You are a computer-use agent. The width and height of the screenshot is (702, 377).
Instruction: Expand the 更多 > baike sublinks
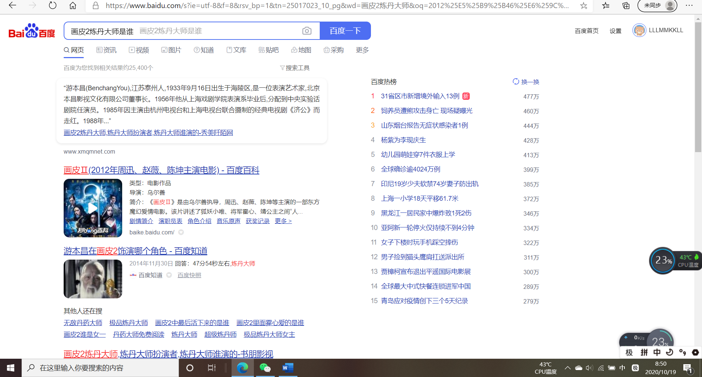tap(283, 221)
